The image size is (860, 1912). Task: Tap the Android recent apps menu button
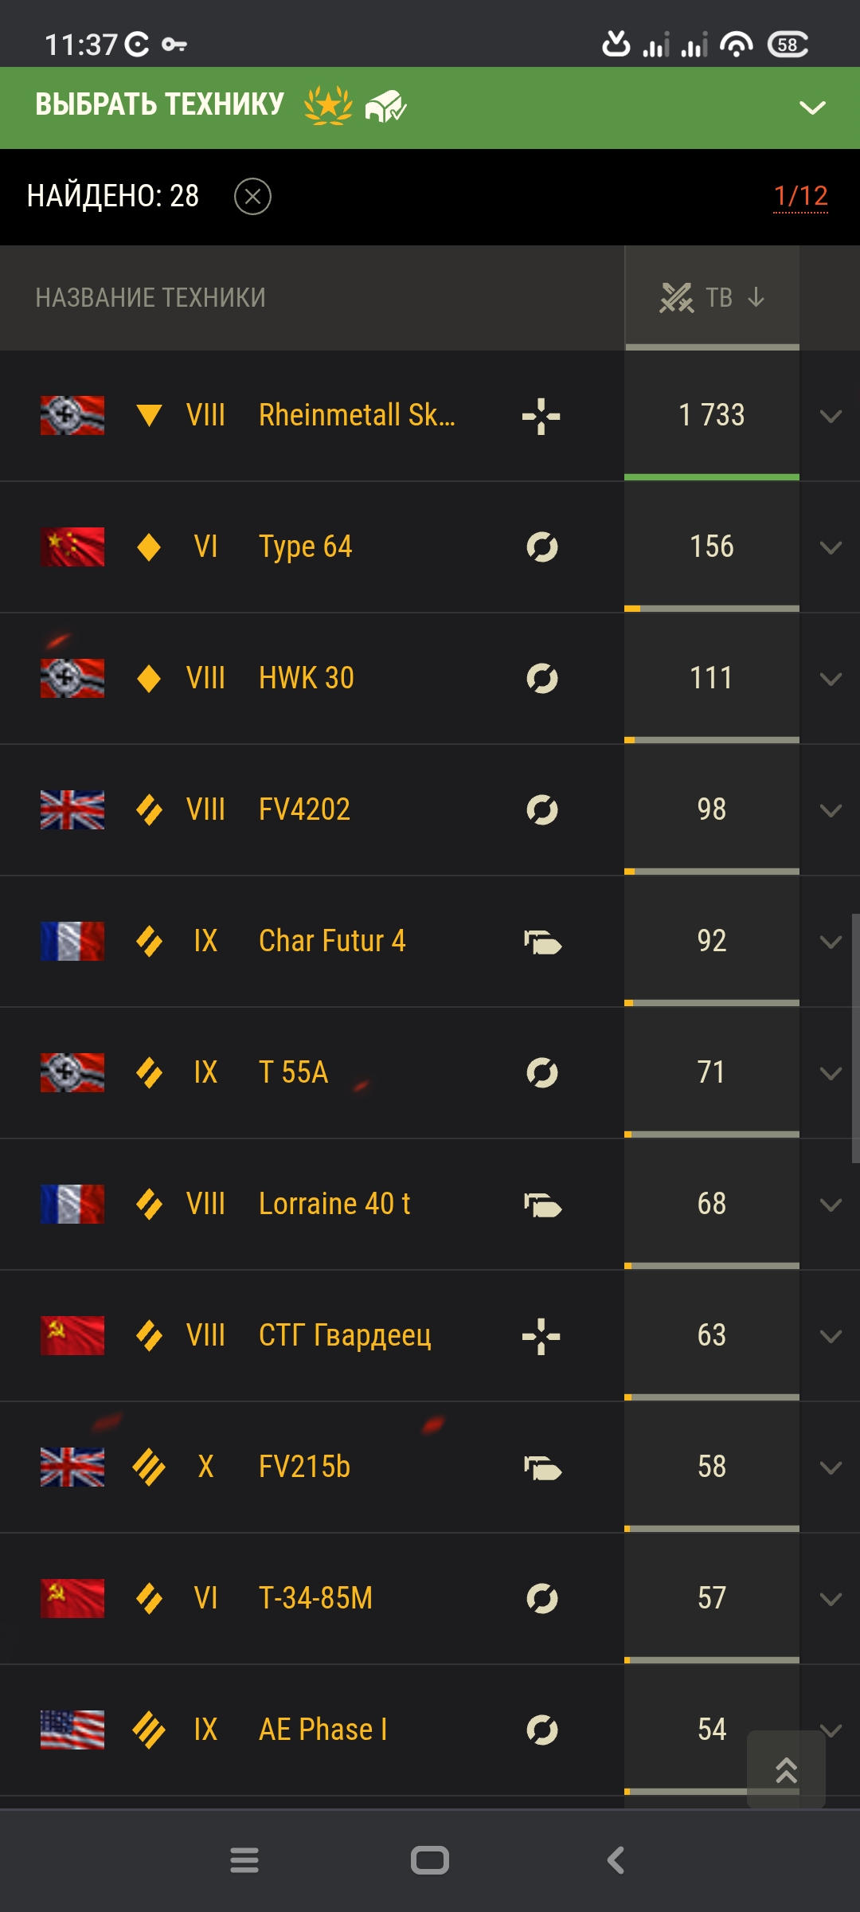point(244,1860)
